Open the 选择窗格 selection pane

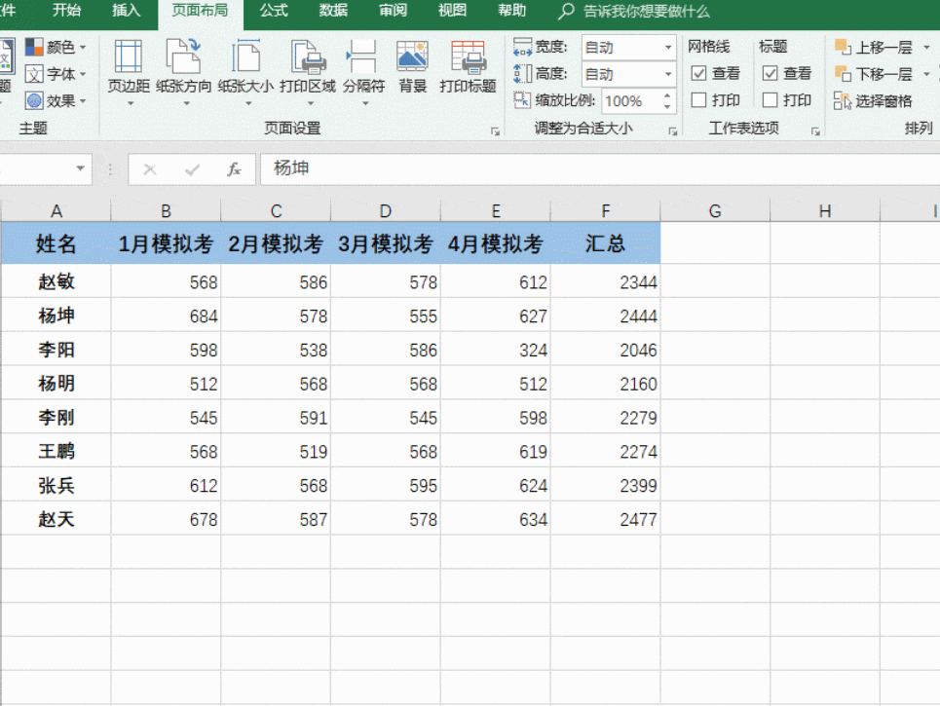click(873, 100)
